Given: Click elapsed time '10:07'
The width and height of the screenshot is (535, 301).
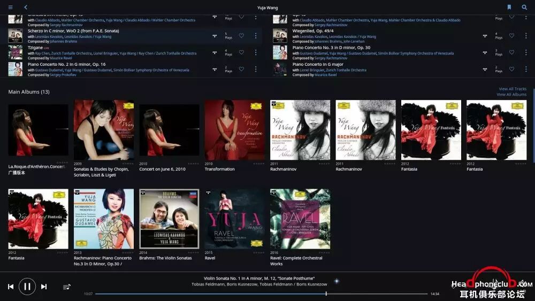Looking at the screenshot, I should pyautogui.click(x=88, y=294).
